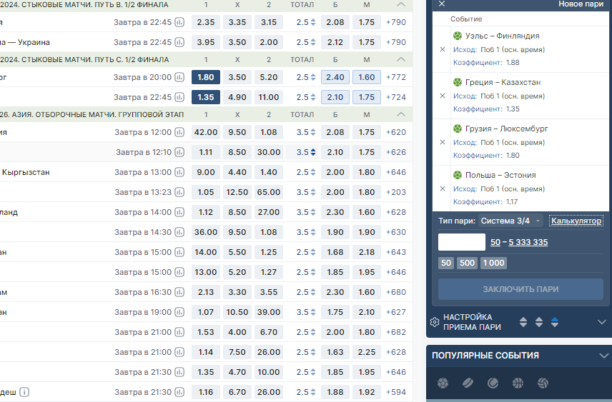Open statistics icon for the 20:00 match
The image size is (612, 402).
pyautogui.click(x=179, y=77)
